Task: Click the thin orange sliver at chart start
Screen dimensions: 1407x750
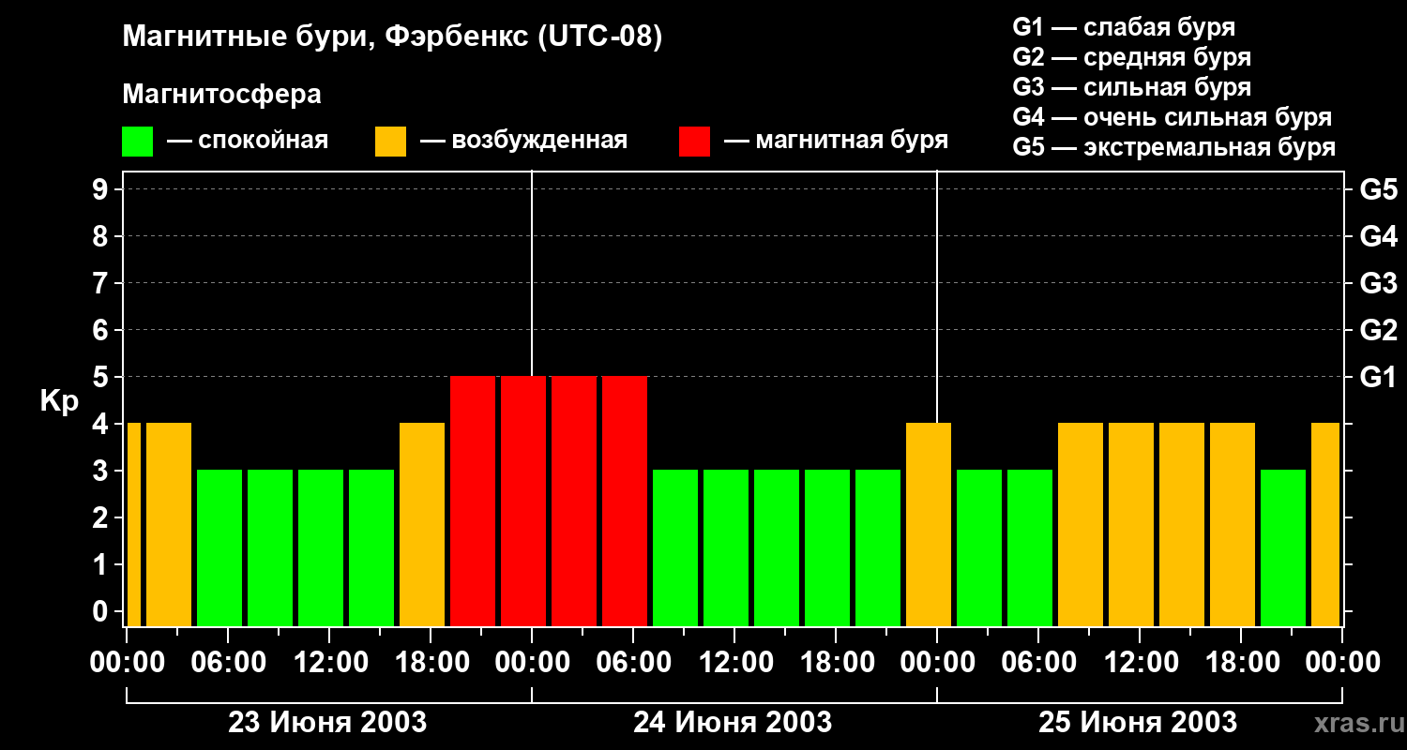Action: tap(133, 524)
